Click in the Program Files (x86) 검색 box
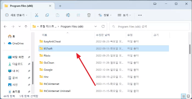The height and width of the screenshot is (99, 192). coord(149,26)
